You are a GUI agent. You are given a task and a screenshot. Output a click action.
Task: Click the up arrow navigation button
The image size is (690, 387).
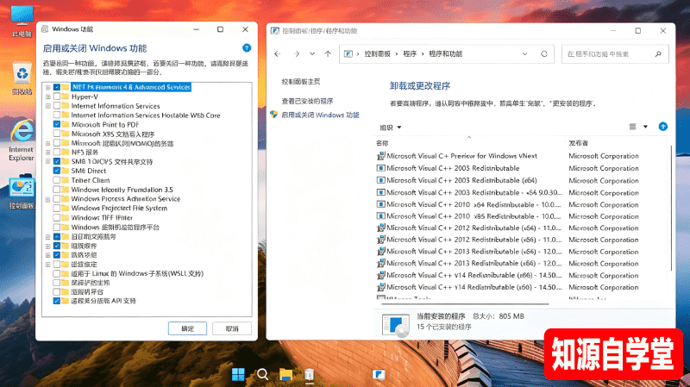(328, 53)
